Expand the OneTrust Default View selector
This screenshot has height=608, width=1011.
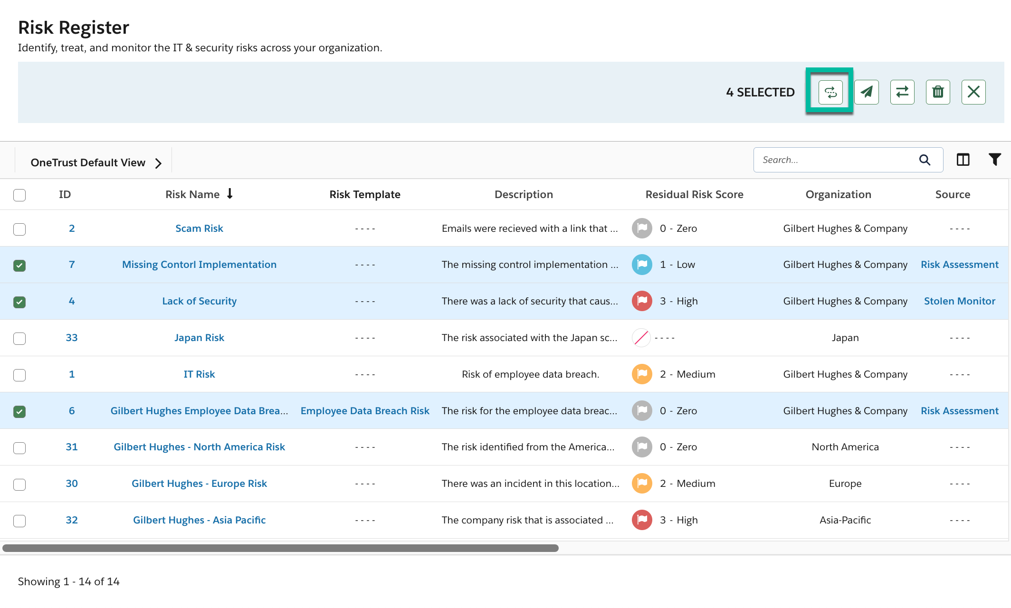coord(96,162)
